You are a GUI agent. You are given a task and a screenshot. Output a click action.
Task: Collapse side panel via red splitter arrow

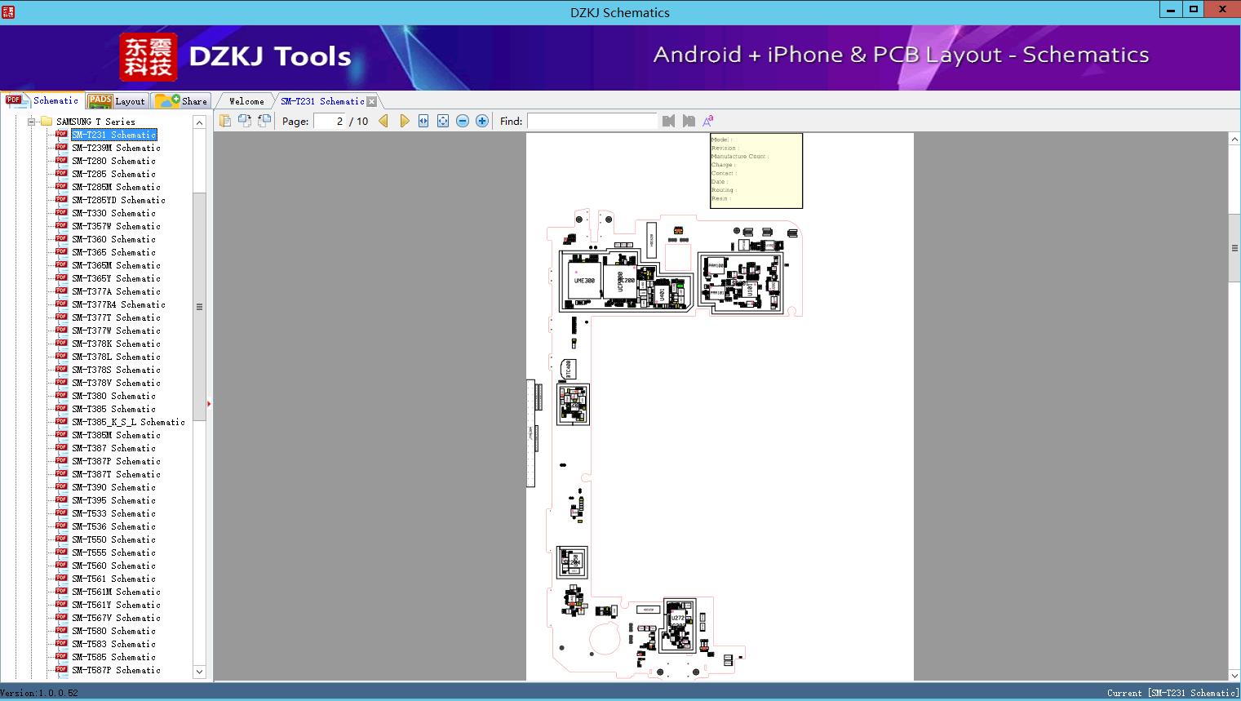(x=209, y=404)
